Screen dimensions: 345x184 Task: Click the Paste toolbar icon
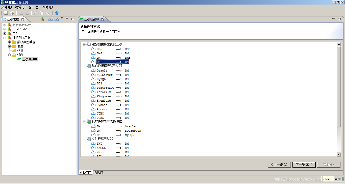point(47,13)
